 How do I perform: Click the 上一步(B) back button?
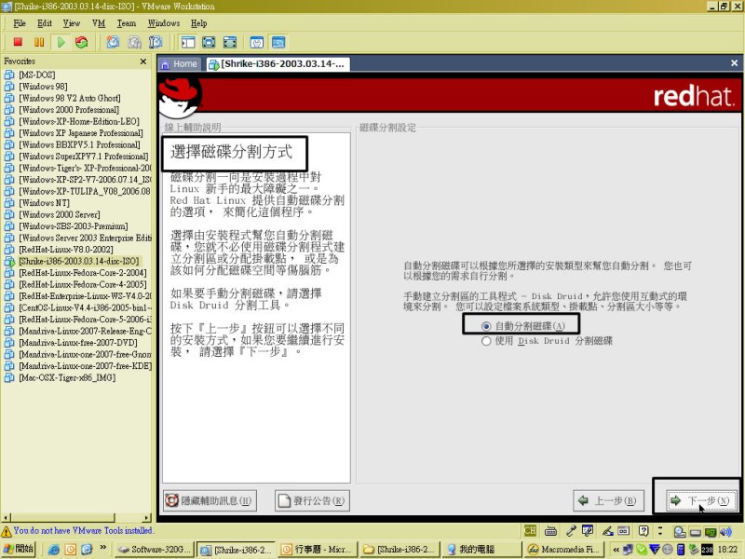608,500
